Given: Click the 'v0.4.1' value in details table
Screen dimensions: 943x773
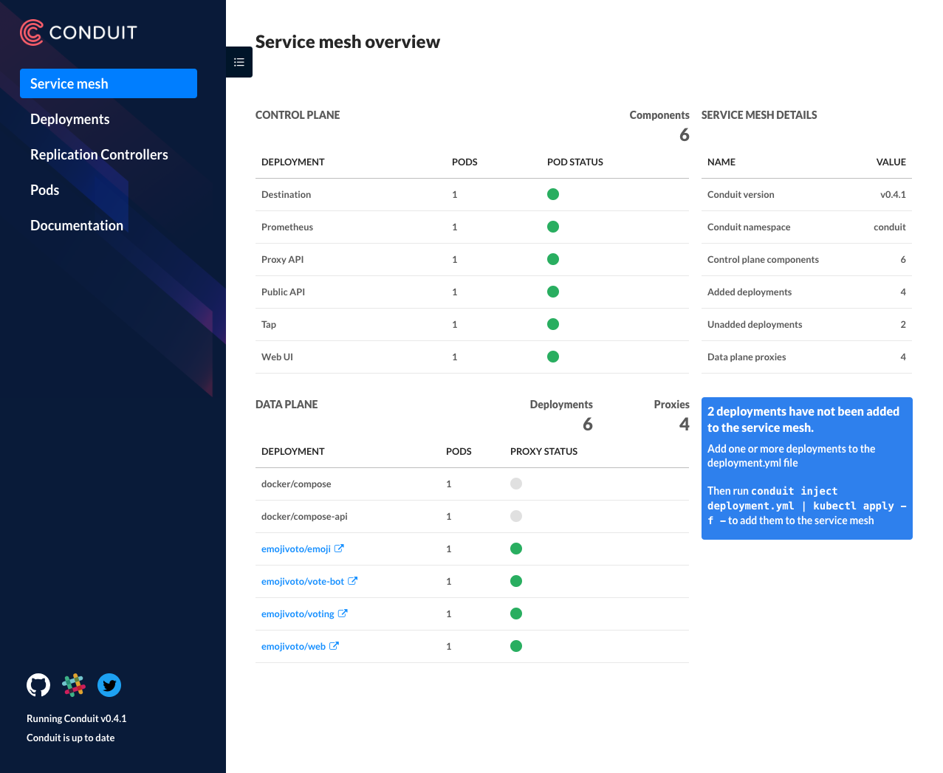Looking at the screenshot, I should pos(893,194).
